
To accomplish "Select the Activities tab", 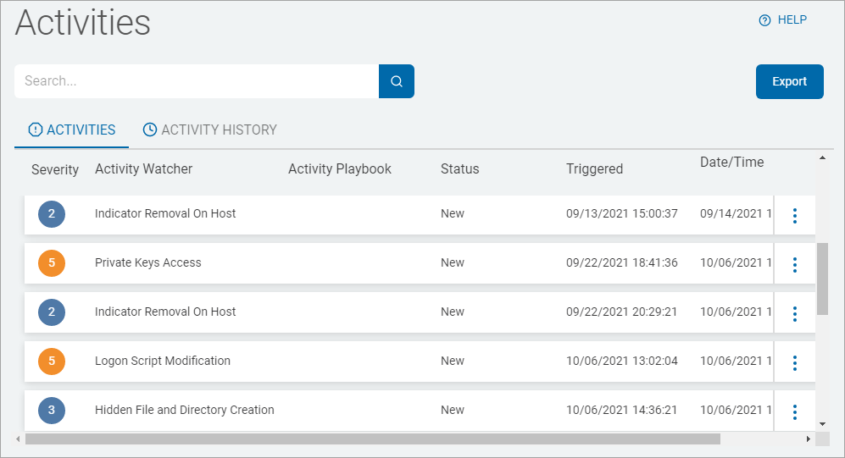I will coord(72,130).
